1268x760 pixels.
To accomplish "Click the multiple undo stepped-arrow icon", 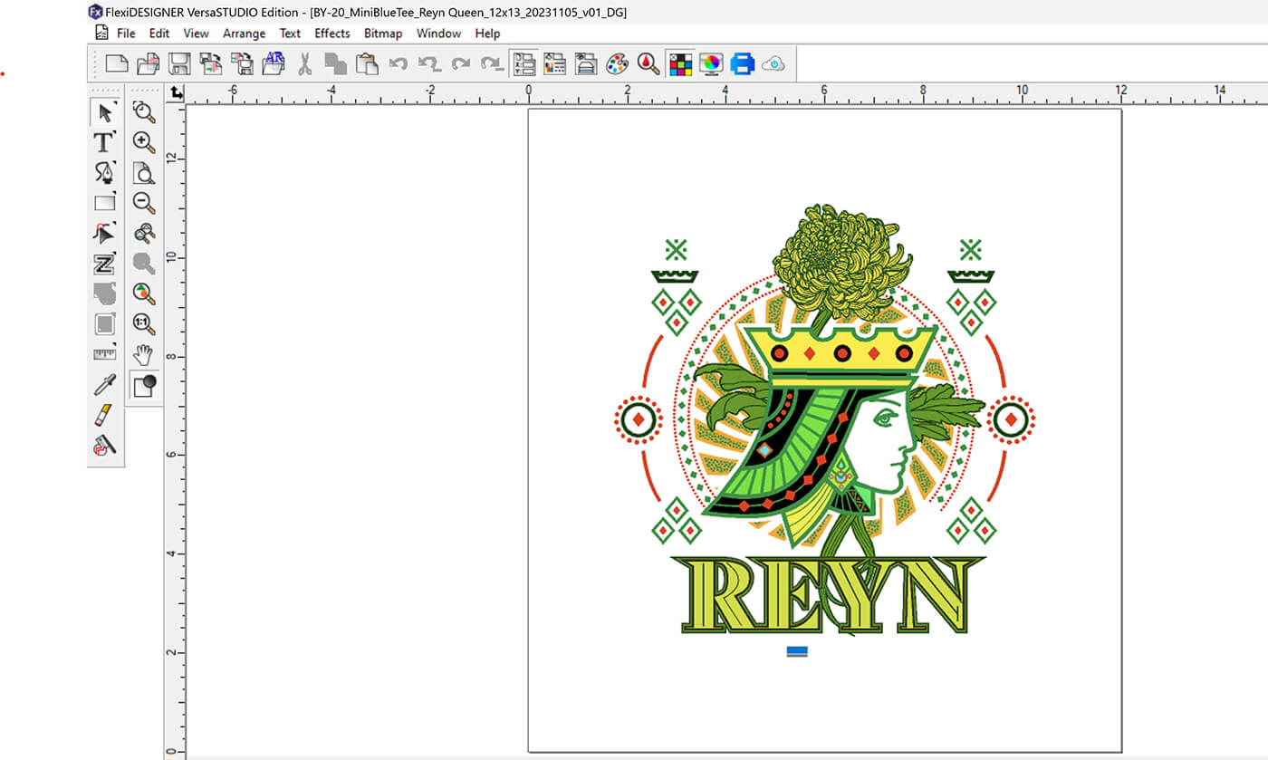I will tap(429, 63).
